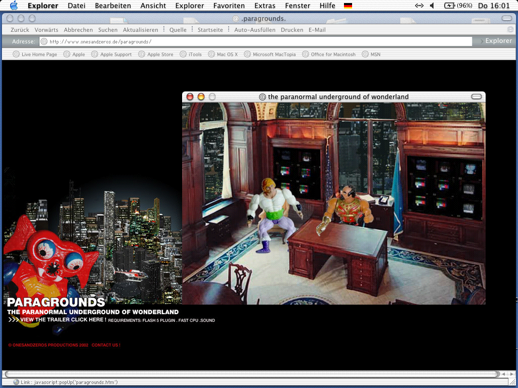Click the Contact Us link
This screenshot has width=518, height=388.
tap(106, 345)
